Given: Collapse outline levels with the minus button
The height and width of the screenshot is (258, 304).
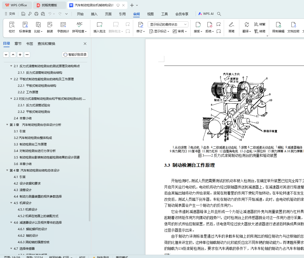Looking at the screenshot, I should click(27, 55).
